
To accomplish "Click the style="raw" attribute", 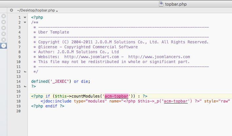I will 217,101.
